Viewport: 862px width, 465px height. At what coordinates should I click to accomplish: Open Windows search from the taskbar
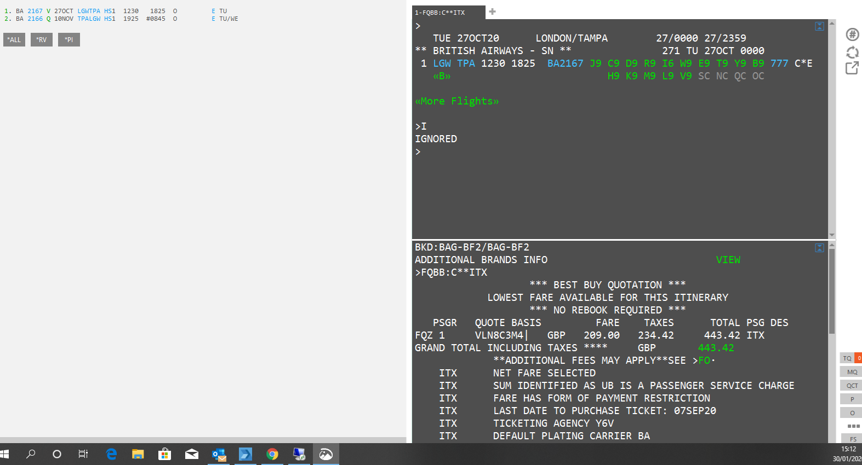coord(31,454)
